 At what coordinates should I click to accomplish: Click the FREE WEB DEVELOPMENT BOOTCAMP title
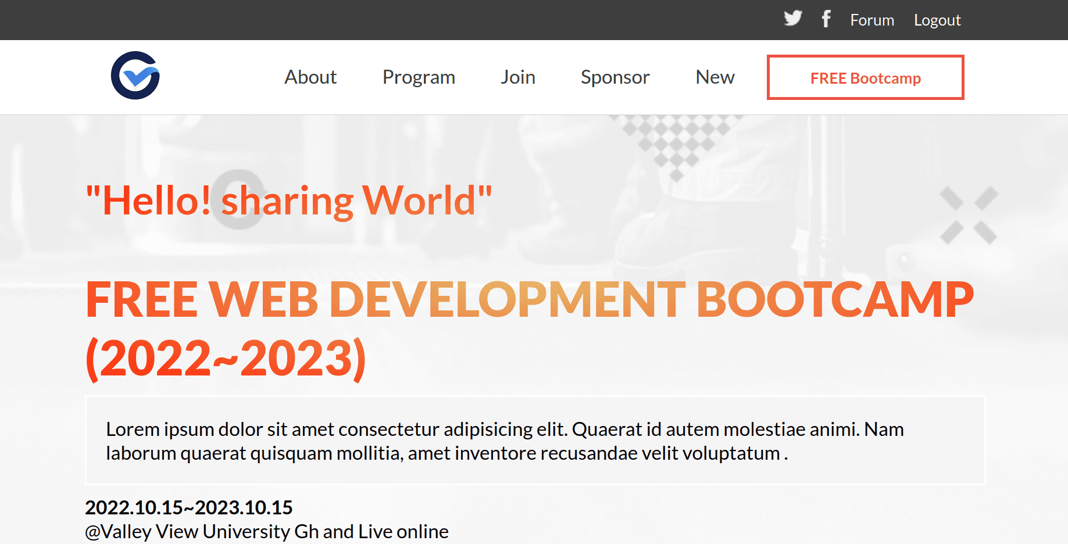[530, 328]
